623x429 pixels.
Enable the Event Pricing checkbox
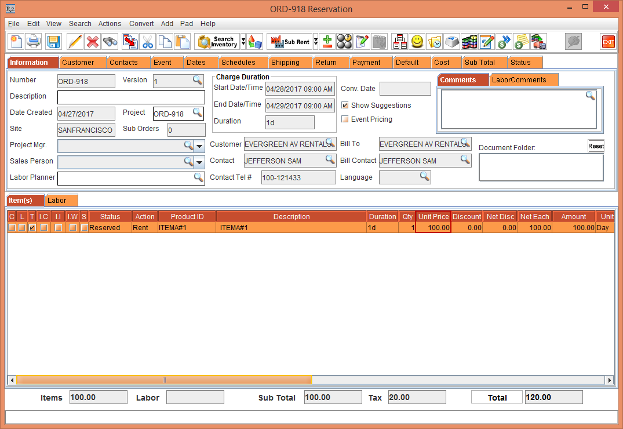pos(345,119)
